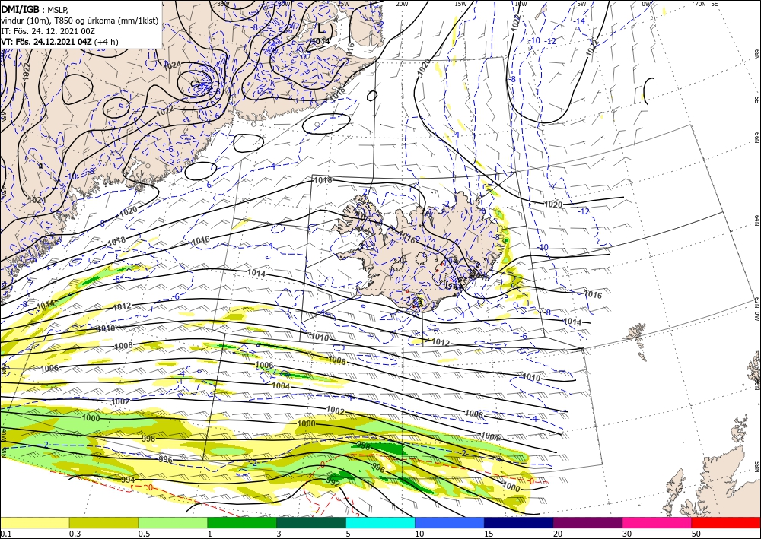Click the '70N 5E' corner label
The width and height of the screenshot is (761, 539).
(x=706, y=4)
